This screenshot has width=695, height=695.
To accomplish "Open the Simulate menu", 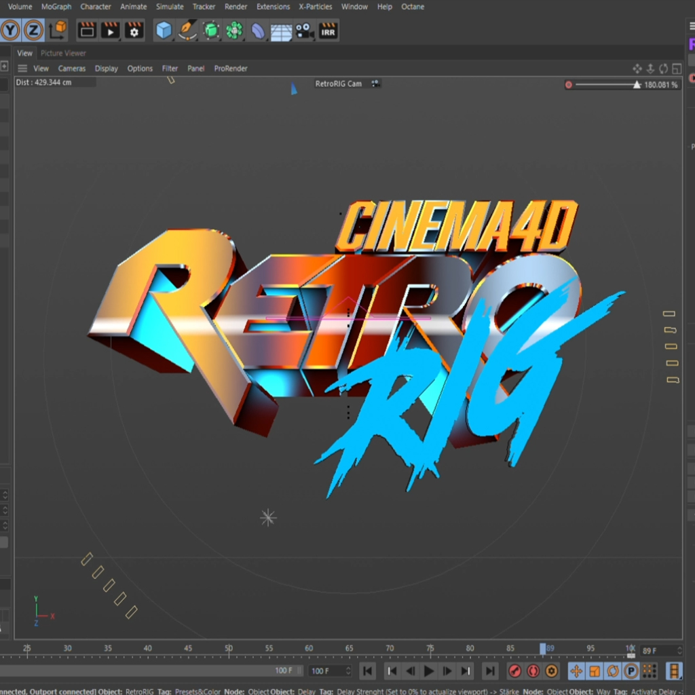I will pos(169,7).
